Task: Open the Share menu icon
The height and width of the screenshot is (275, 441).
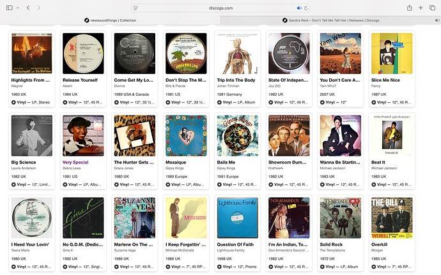Action: (410, 8)
